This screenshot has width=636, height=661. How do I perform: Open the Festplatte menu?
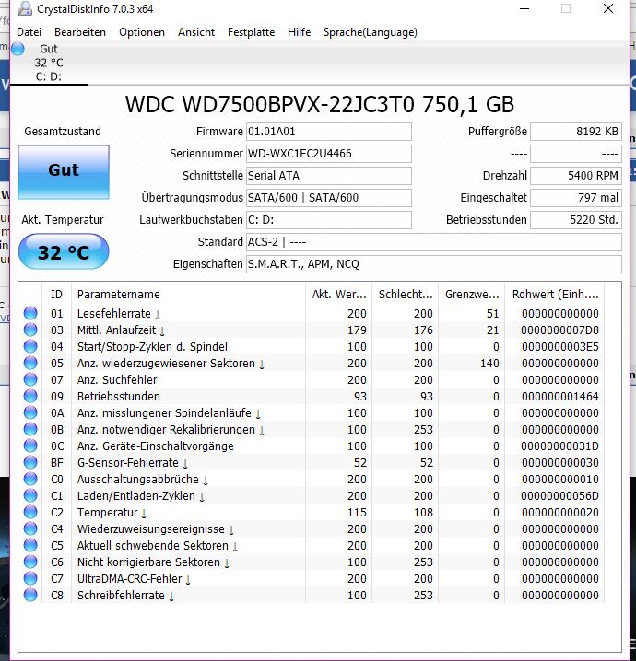tap(251, 32)
